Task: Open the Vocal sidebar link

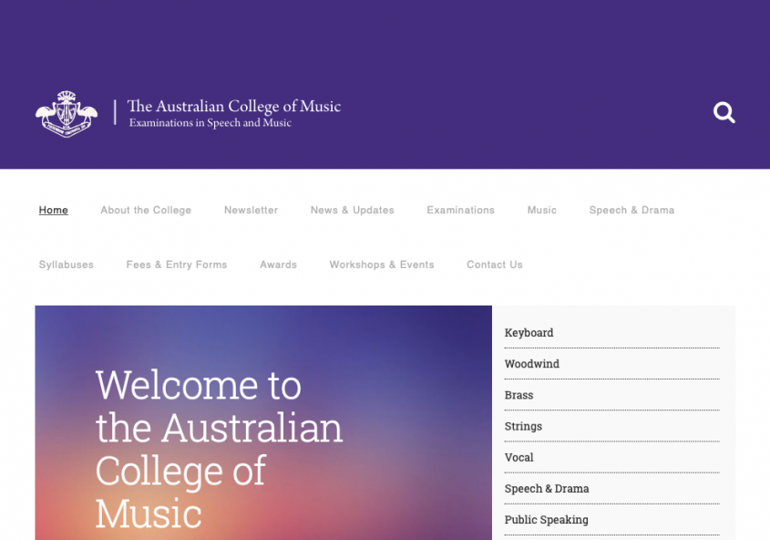Action: pyautogui.click(x=518, y=457)
